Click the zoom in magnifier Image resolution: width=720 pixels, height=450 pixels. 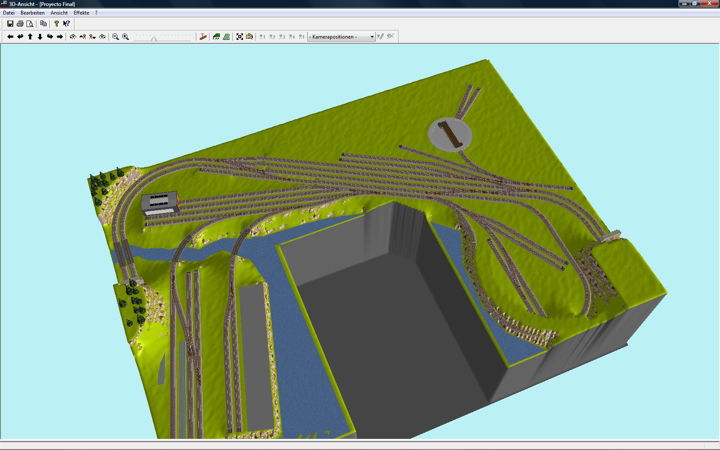pos(126,37)
